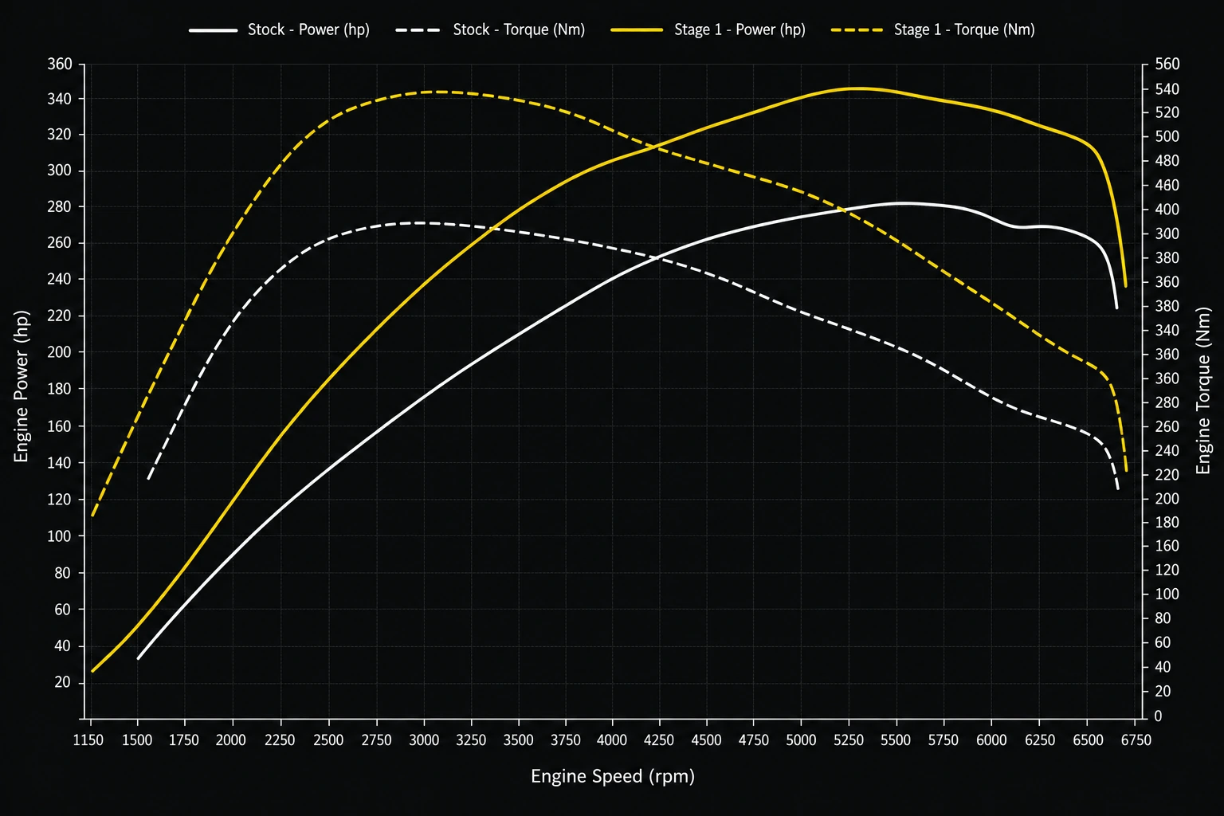Click the "Stage 1 - Power (hp)" legend label
Image resolution: width=1224 pixels, height=816 pixels.
(x=739, y=29)
